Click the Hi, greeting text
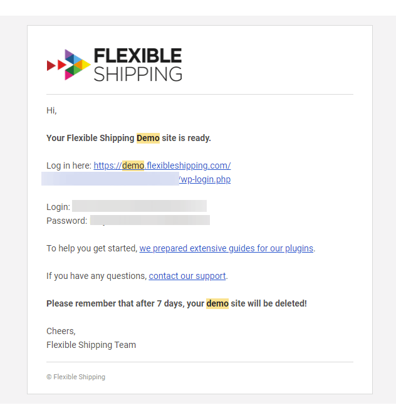Image resolution: width=396 pixels, height=420 pixels. [x=51, y=110]
